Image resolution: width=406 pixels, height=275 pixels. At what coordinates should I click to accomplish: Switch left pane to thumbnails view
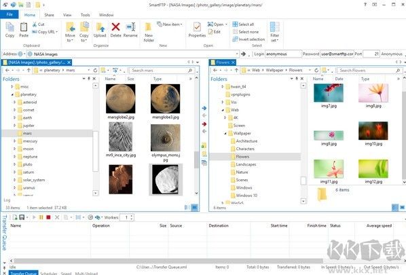tap(194, 207)
